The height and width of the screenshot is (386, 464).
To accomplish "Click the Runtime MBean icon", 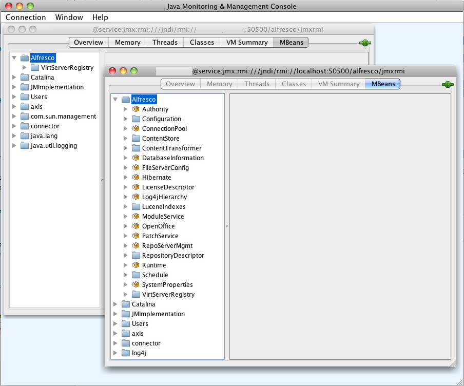I will [x=136, y=265].
